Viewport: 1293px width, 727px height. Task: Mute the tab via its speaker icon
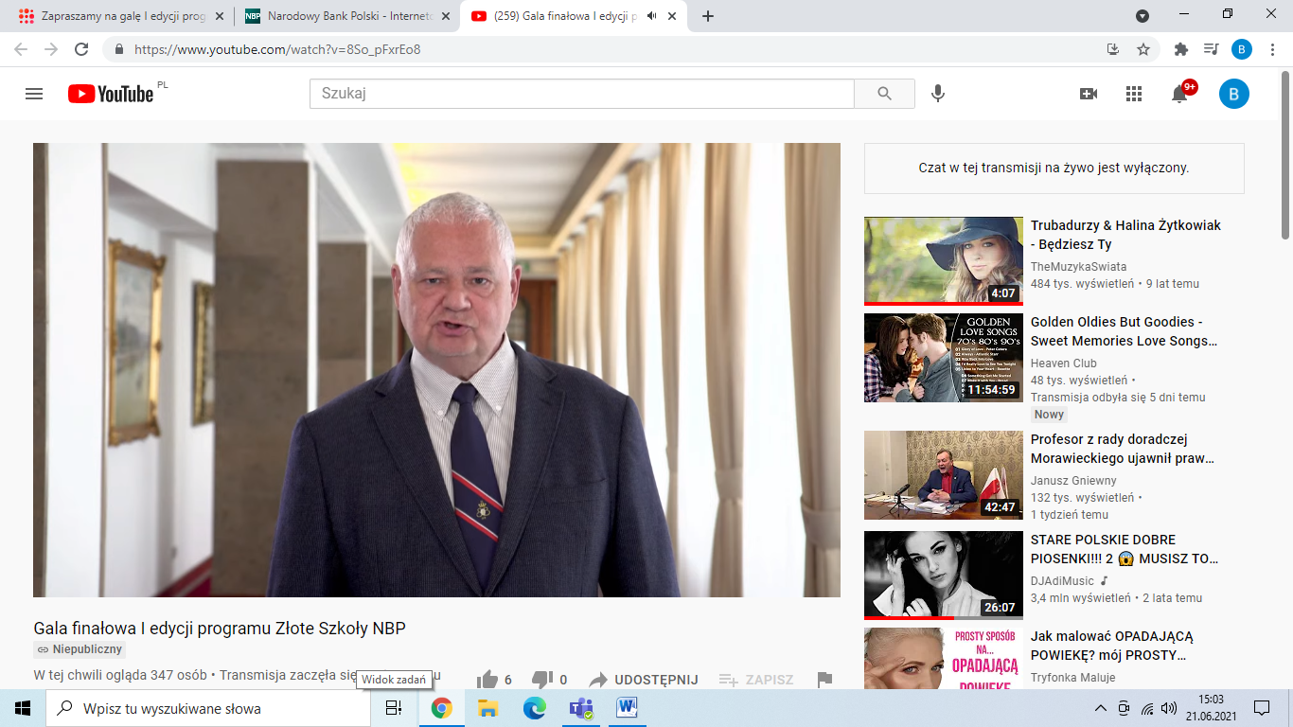pos(652,16)
